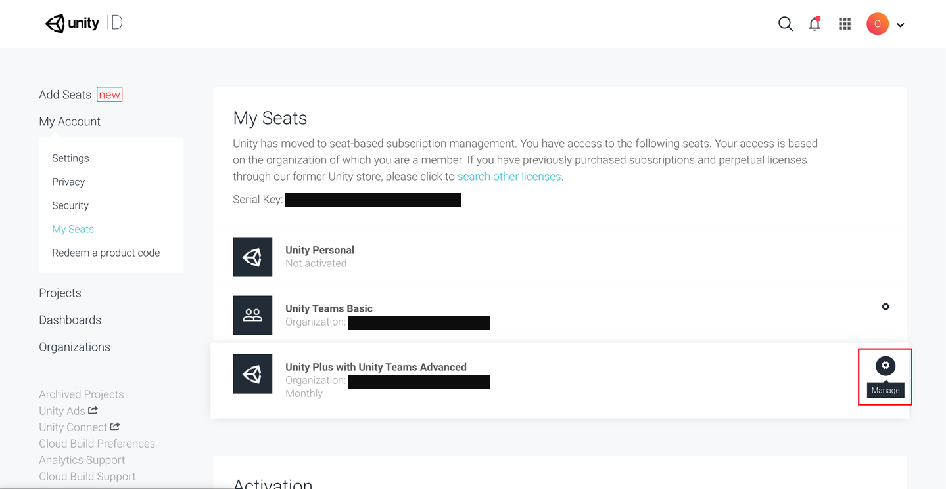Open the Unity Connect external link

coord(79,427)
